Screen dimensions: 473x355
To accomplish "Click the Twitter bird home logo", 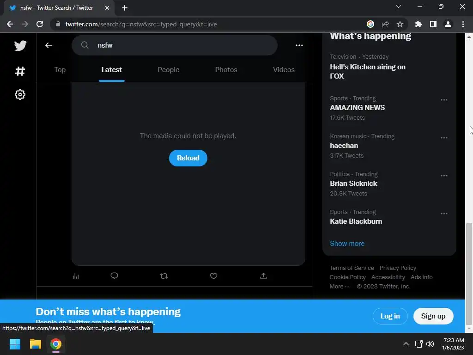I will coord(20,46).
